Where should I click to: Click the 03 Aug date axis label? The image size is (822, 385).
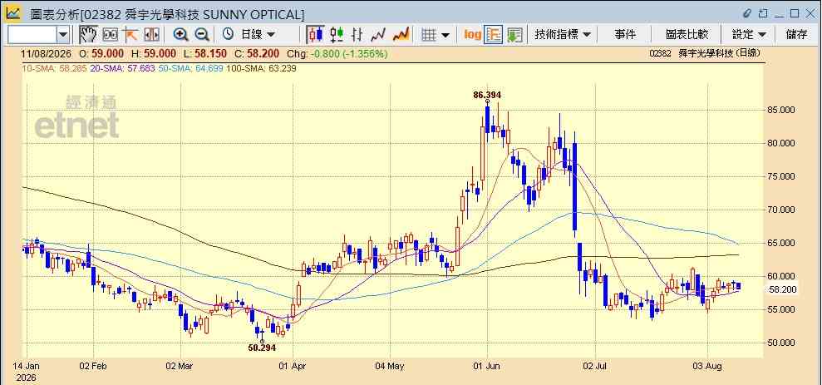pyautogui.click(x=708, y=365)
